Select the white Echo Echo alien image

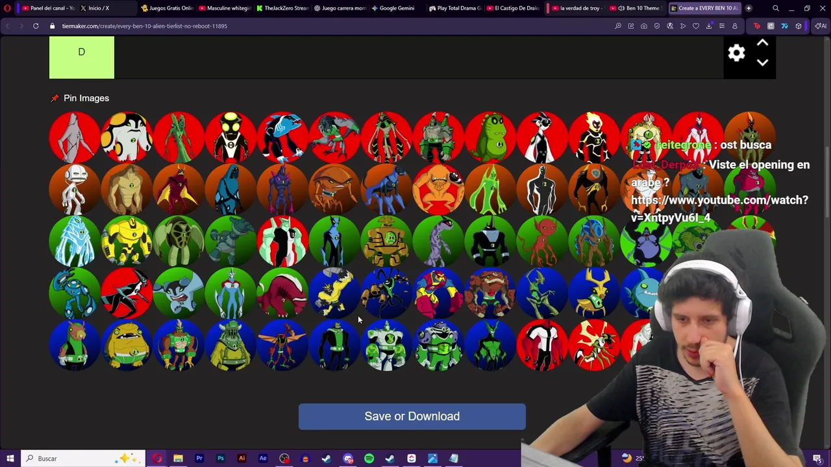[75, 189]
